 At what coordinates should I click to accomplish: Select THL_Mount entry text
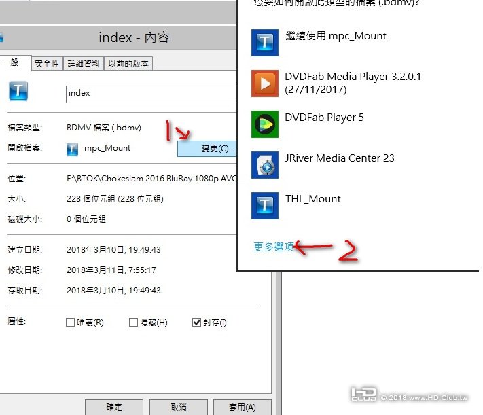click(x=313, y=199)
